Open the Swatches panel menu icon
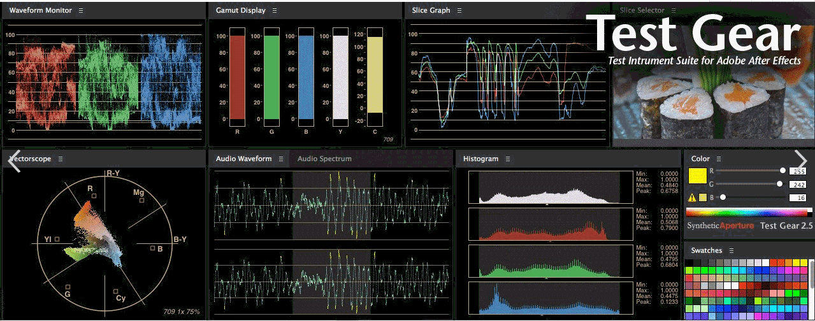The height and width of the screenshot is (321, 815). click(x=732, y=250)
